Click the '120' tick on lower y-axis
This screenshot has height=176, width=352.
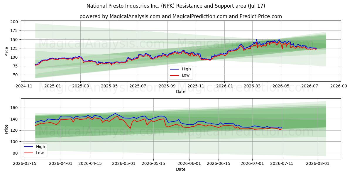(14, 130)
